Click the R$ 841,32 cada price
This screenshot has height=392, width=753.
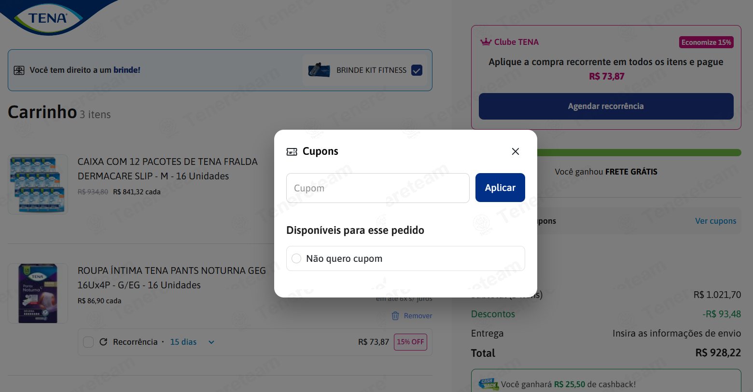pos(137,192)
